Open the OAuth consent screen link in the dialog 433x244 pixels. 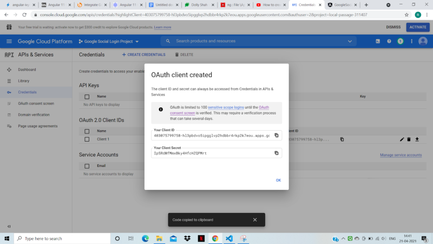pyautogui.click(x=220, y=110)
